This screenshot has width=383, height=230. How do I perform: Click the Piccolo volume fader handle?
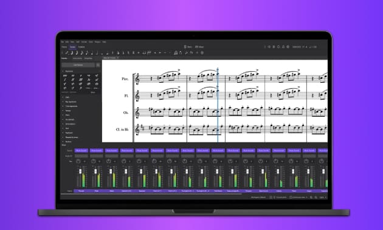[80, 172]
